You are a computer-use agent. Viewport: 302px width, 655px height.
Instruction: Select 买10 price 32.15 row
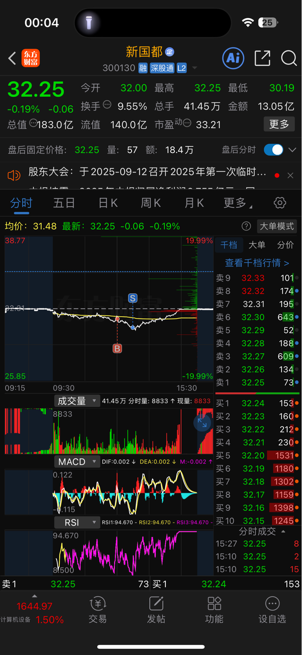coord(257,521)
